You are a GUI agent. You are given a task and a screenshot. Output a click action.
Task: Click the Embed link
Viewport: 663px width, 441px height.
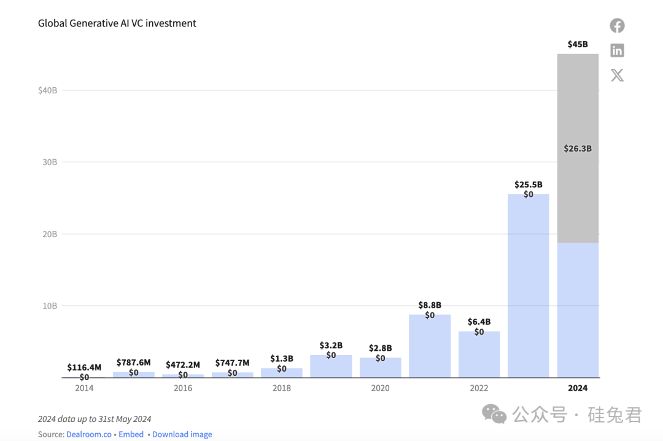tap(131, 434)
